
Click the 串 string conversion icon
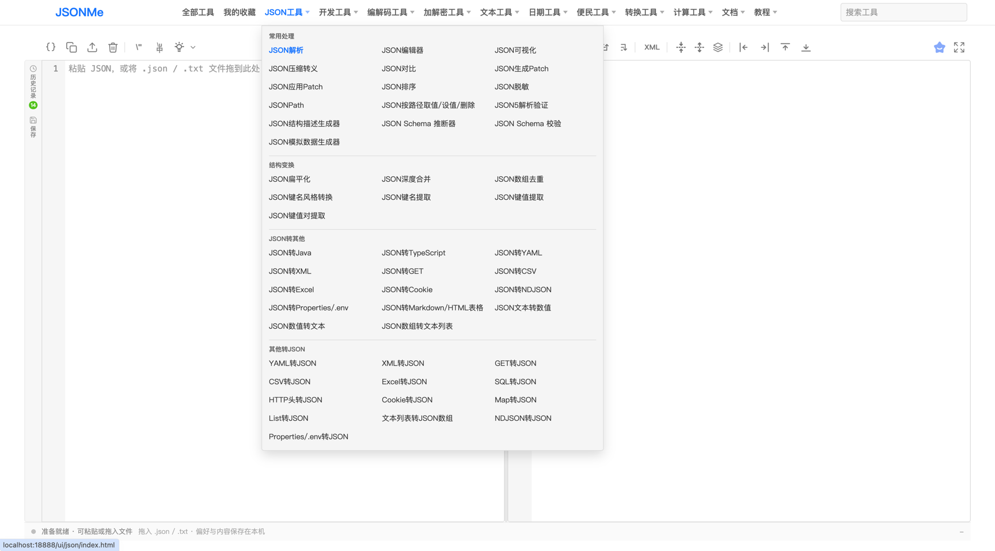[x=159, y=47]
